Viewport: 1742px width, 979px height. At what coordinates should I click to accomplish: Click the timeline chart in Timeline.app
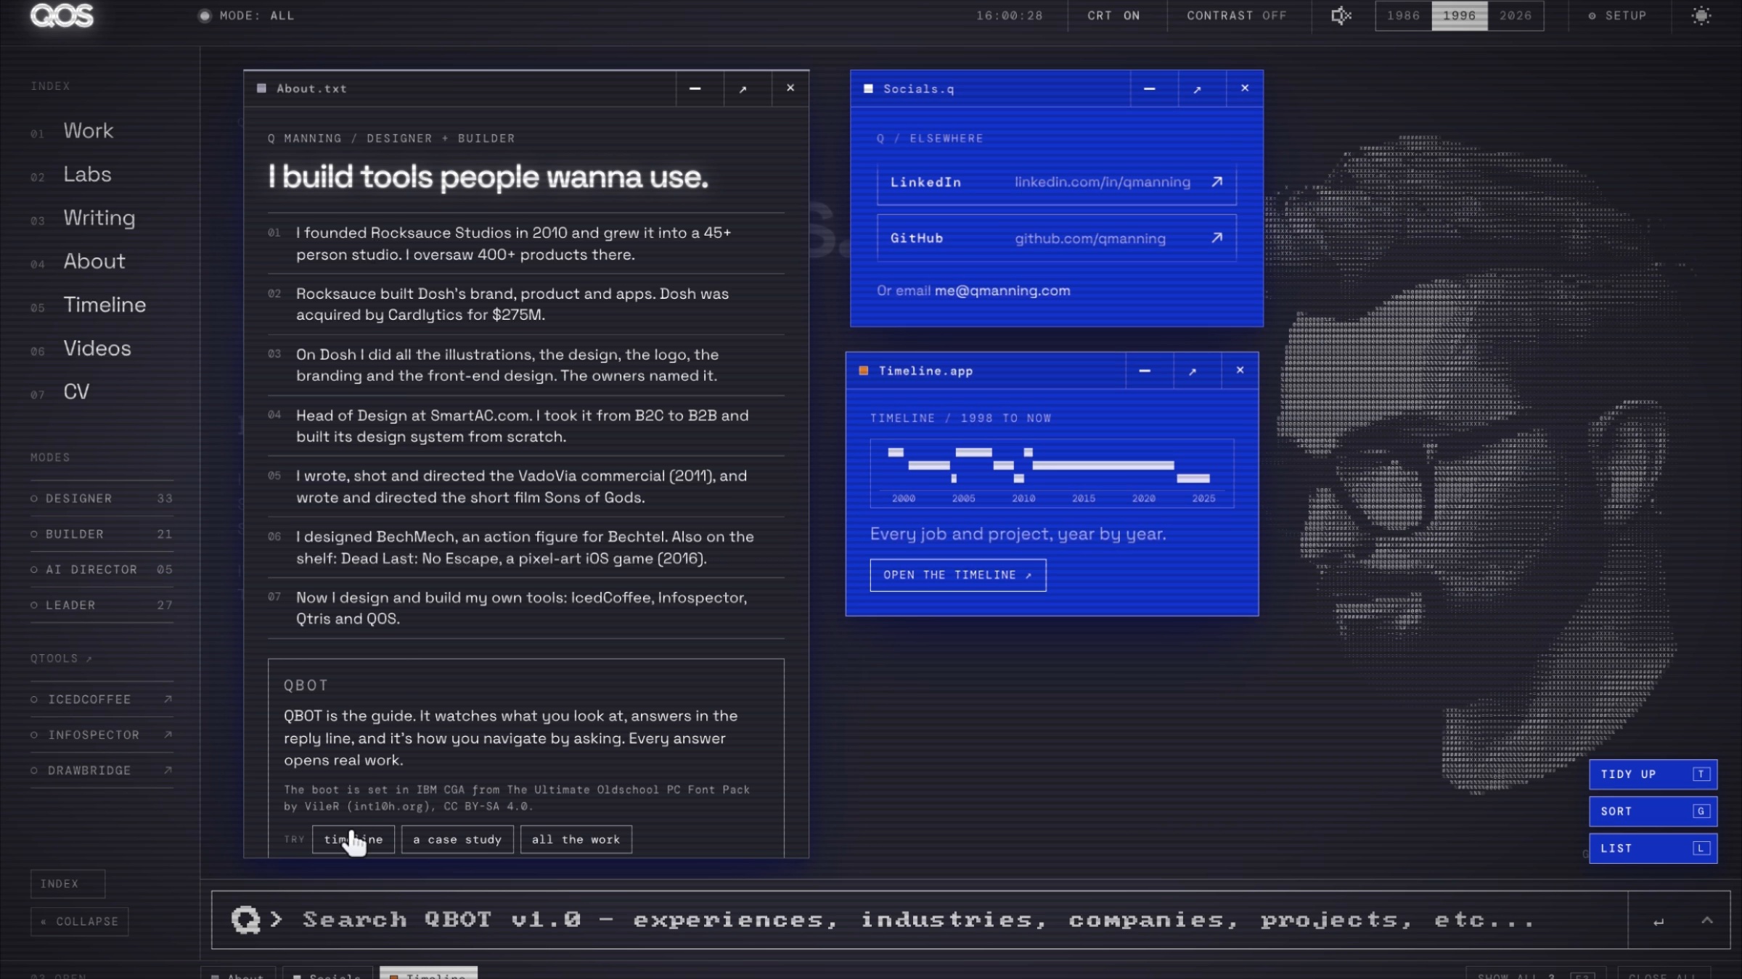click(x=1052, y=473)
